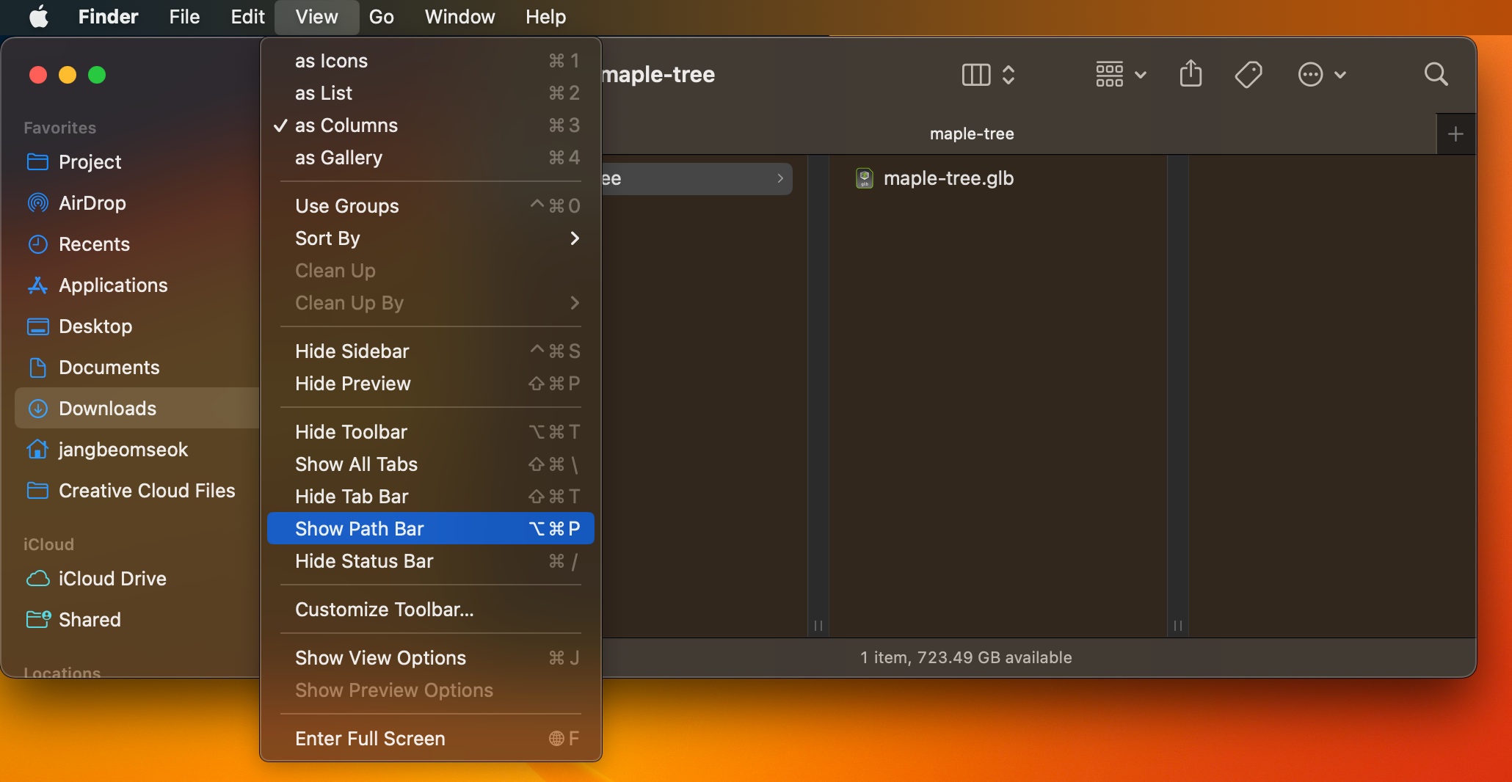Click the jangbeomseok home icon

[x=37, y=449]
